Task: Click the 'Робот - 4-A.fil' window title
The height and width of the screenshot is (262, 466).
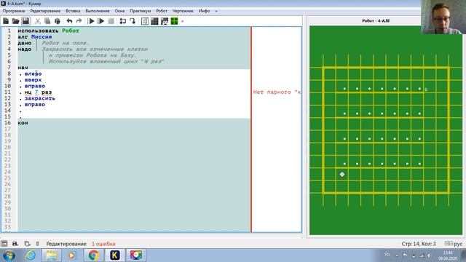Action: 376,21
